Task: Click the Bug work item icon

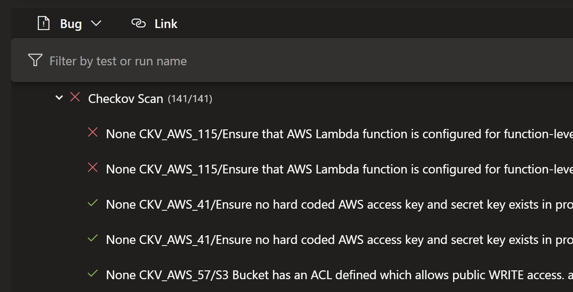Action: [43, 23]
